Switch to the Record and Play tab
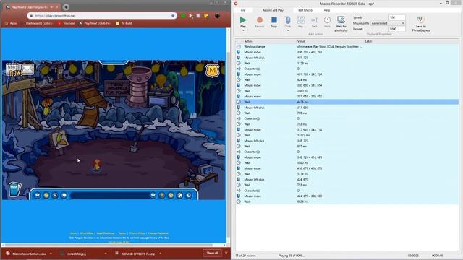Image resolution: width=463 pixels, height=260 pixels. [273, 10]
